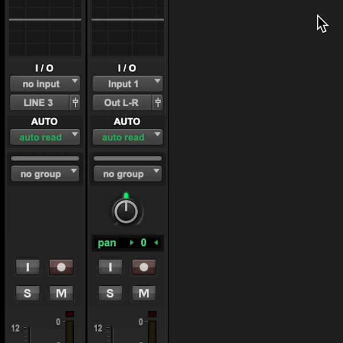Click the pan value field showing 0

point(143,242)
